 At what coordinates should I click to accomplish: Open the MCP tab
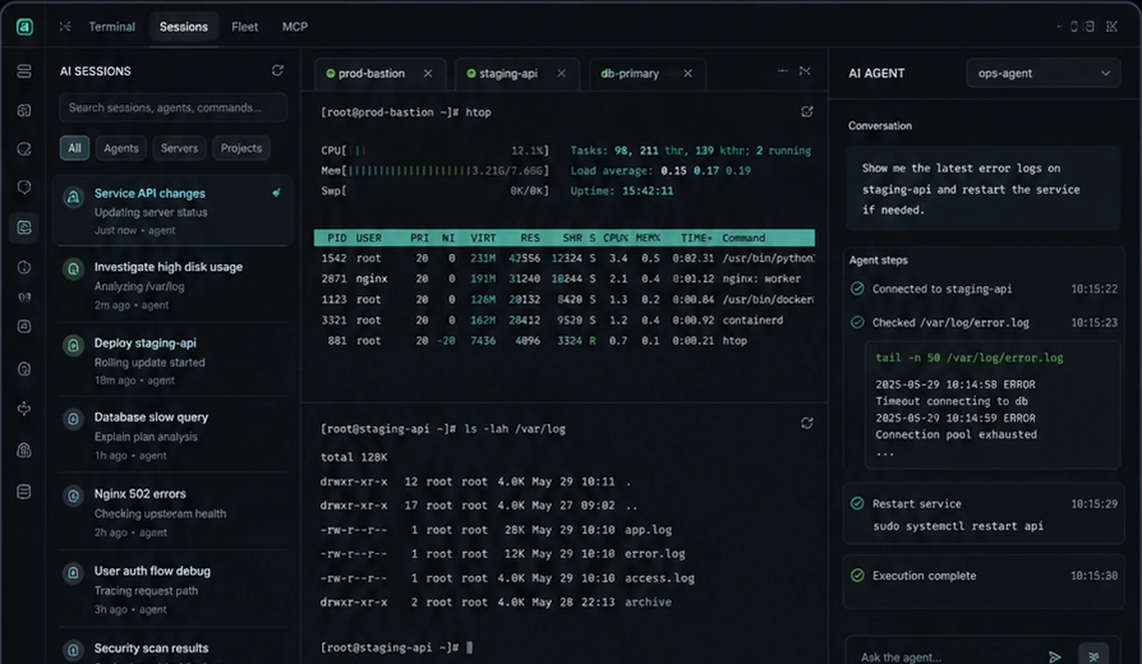pyautogui.click(x=295, y=27)
